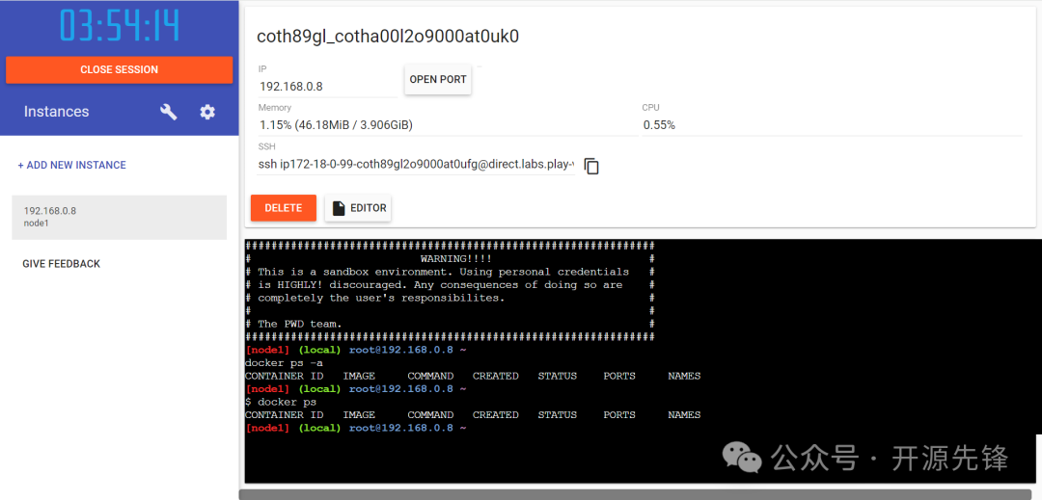1042x500 pixels.
Task: Click the SSH command field
Action: click(416, 165)
